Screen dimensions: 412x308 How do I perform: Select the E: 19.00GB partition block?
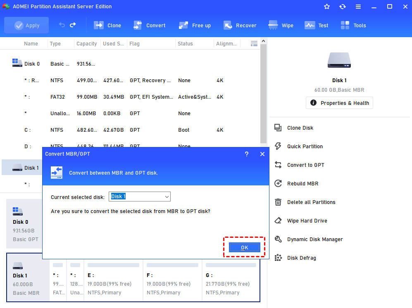tap(113, 280)
